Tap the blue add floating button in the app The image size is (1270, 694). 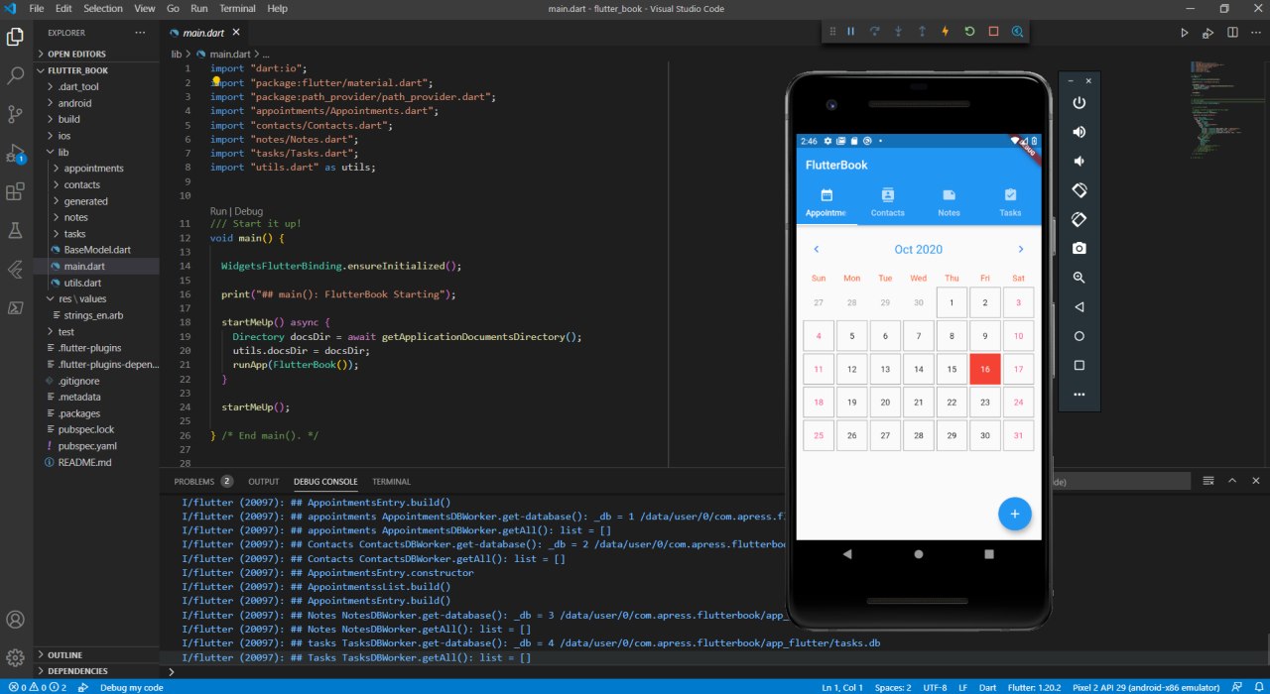1014,514
